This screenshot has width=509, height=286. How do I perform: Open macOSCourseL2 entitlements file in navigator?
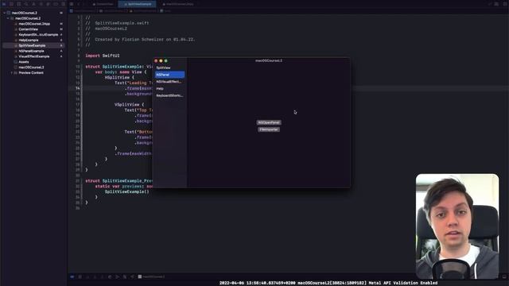pos(31,67)
